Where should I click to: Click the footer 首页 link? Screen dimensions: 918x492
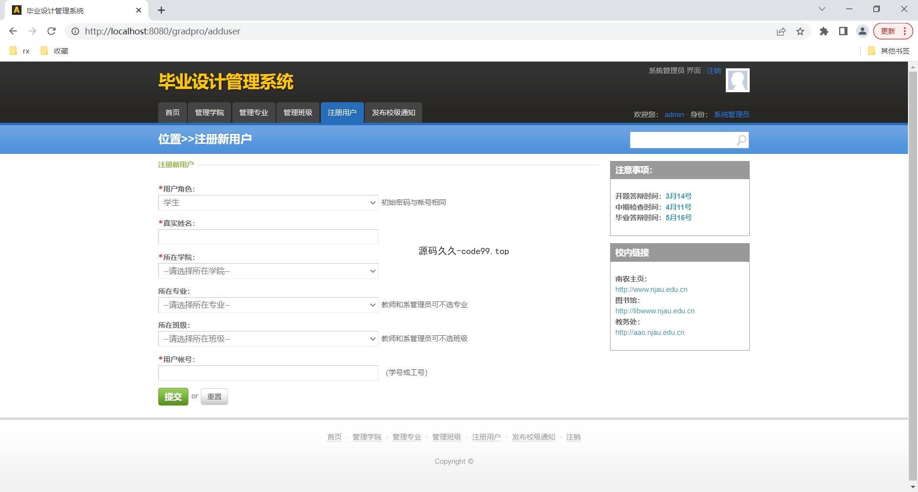click(334, 437)
